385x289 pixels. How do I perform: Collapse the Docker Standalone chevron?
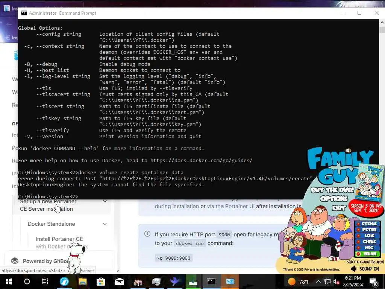(105, 224)
